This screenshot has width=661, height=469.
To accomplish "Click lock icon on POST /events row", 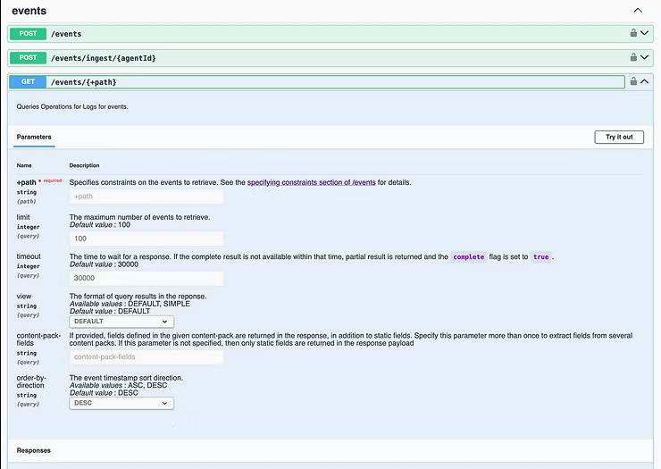I will (x=633, y=34).
